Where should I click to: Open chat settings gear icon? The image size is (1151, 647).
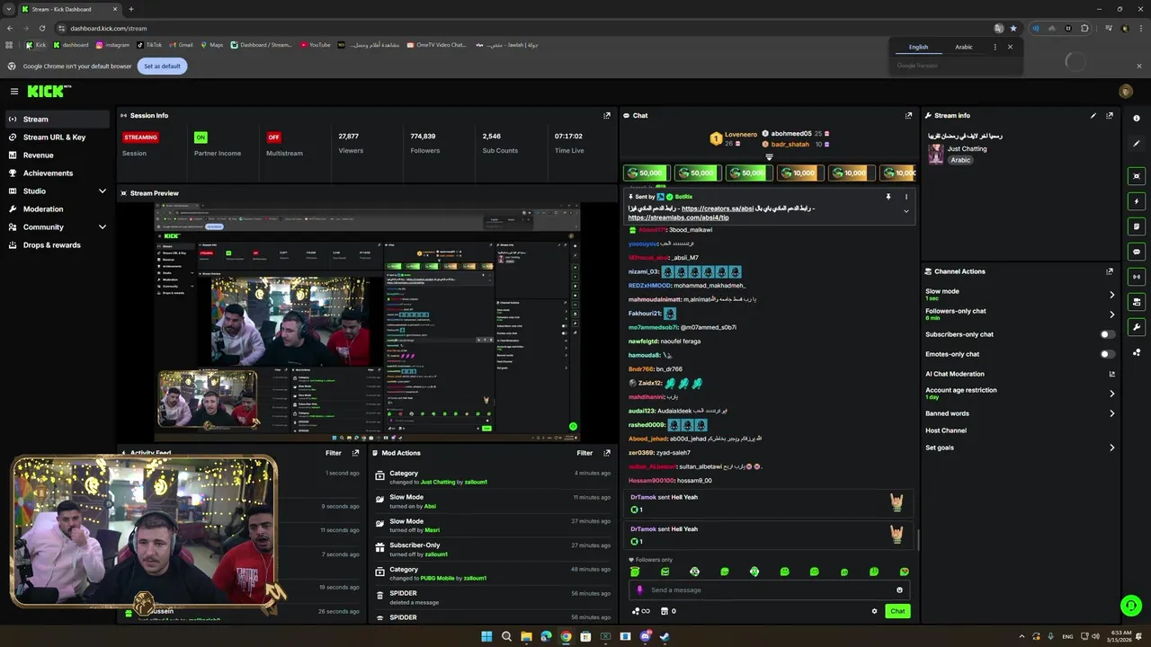[x=874, y=611]
